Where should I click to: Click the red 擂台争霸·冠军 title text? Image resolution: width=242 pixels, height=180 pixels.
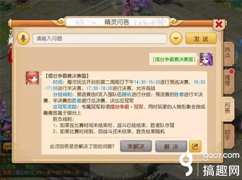127,107
